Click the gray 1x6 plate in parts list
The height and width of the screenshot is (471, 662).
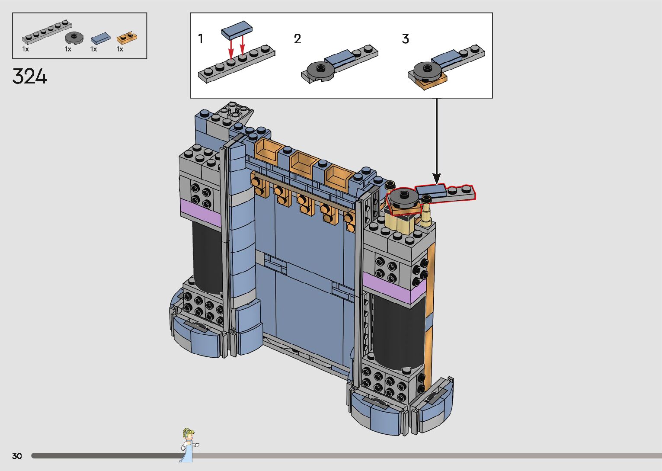[47, 33]
